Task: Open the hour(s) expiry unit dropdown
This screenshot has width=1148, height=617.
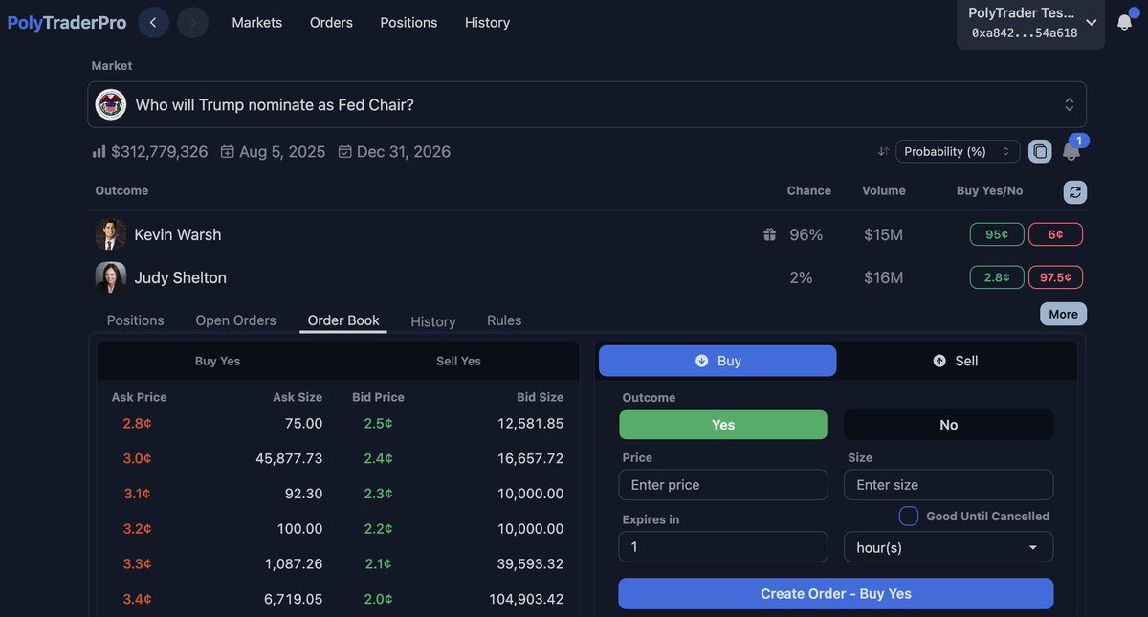Action: [x=948, y=547]
